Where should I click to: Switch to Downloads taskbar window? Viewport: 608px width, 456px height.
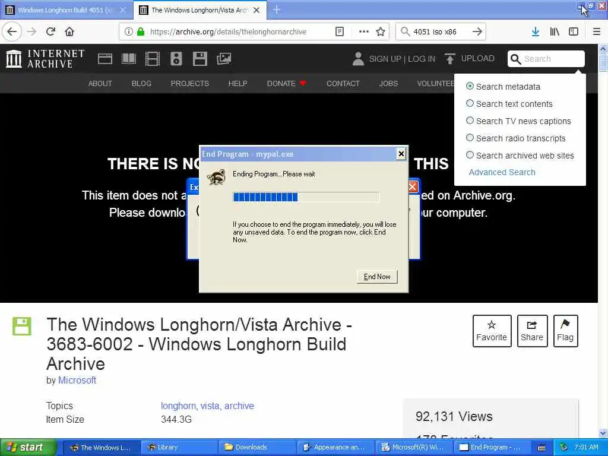(x=256, y=447)
